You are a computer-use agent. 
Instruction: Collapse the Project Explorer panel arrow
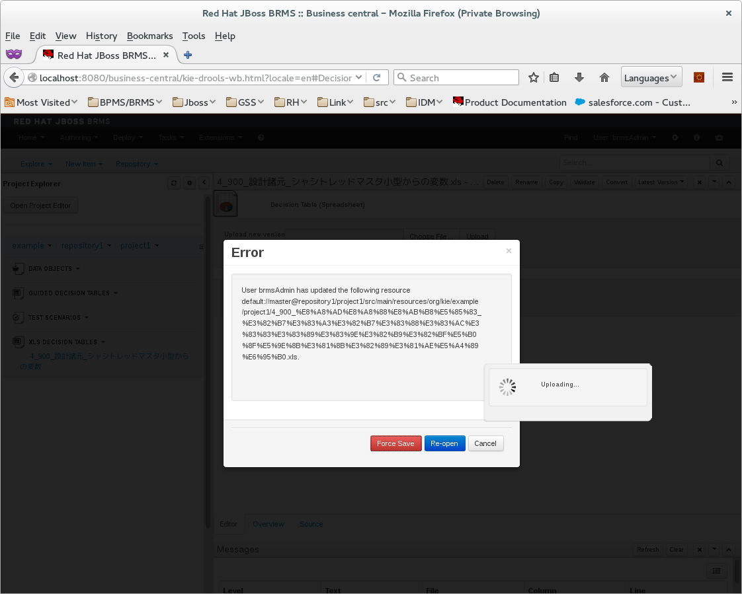(x=204, y=182)
